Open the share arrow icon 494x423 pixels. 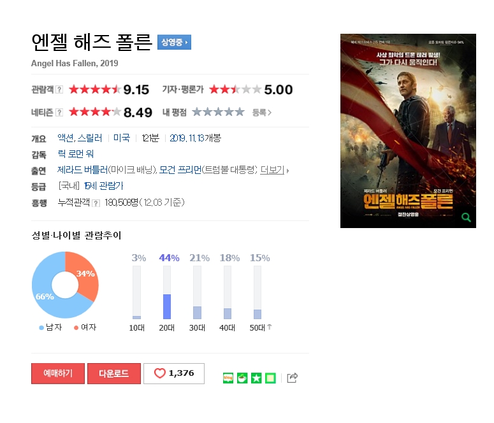coord(293,378)
